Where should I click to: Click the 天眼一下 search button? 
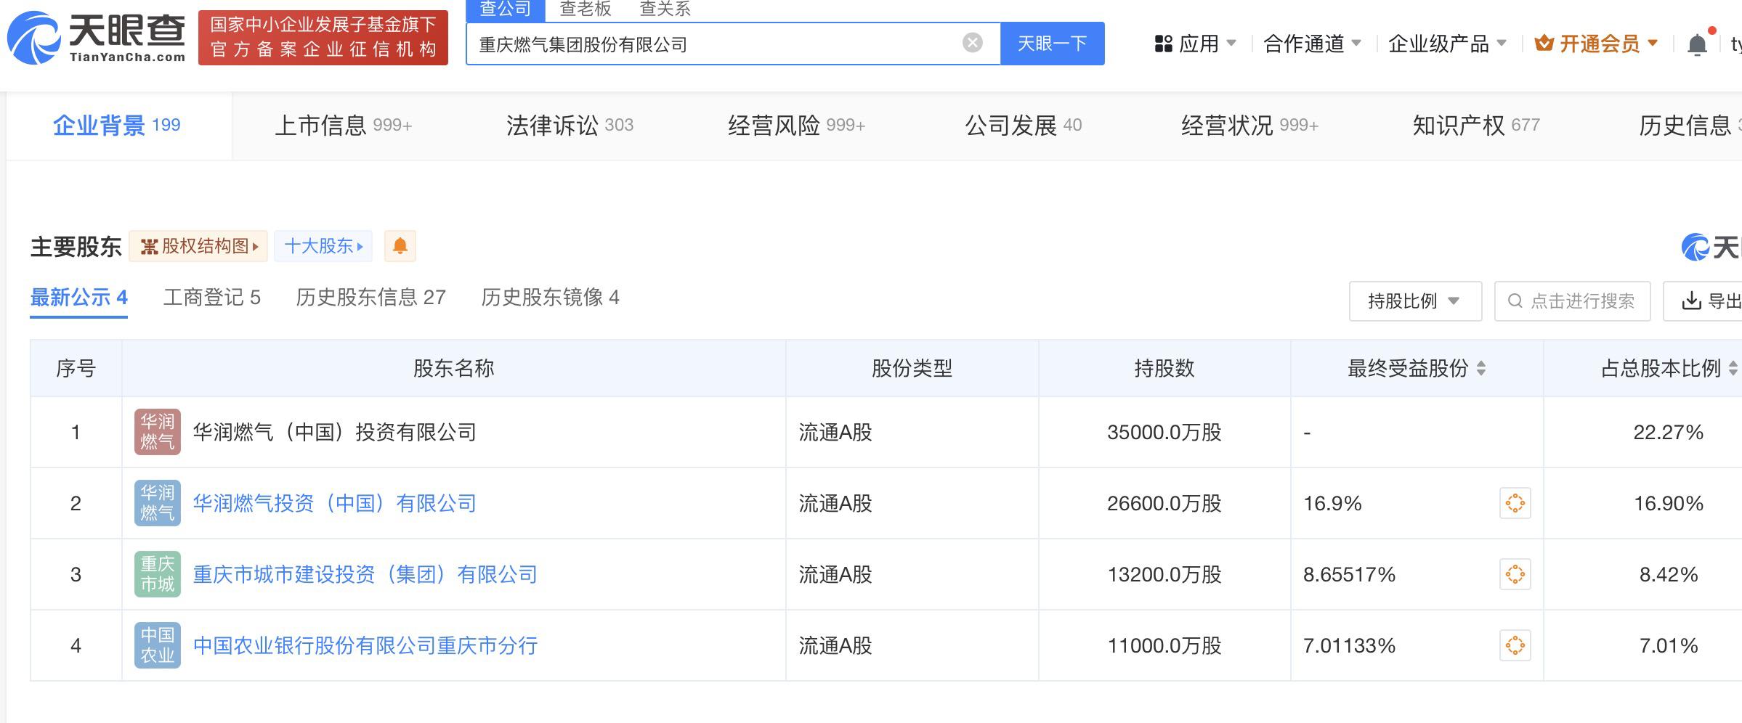(x=1052, y=44)
